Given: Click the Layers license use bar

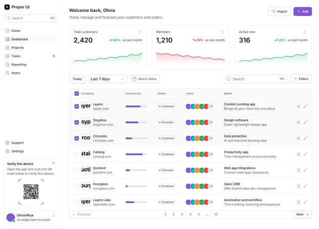Looking at the screenshot, I should click(136, 106).
